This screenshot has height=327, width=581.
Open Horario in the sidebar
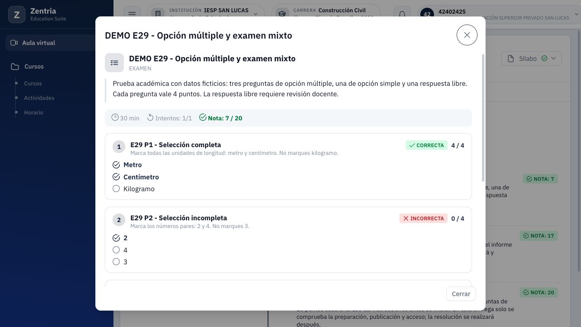pyautogui.click(x=34, y=113)
